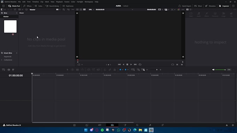
Task: Click play reverse button
Action: click(123, 65)
